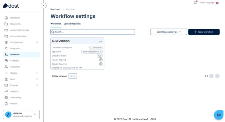
Task: Expand the Configuration submenu chevron
Action: pos(37,42)
